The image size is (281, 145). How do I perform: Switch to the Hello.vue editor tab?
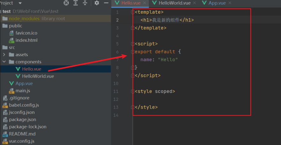point(131,3)
